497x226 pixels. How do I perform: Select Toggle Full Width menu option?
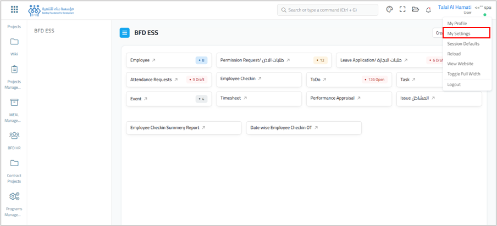pos(463,74)
